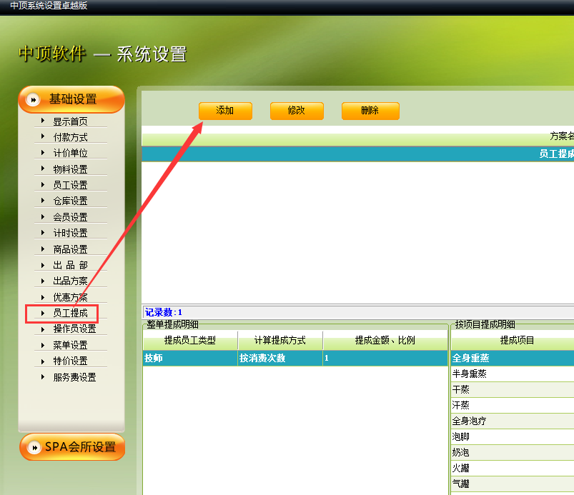Click triangle bullet beside 物料设置
The width and height of the screenshot is (574, 495).
tap(43, 169)
